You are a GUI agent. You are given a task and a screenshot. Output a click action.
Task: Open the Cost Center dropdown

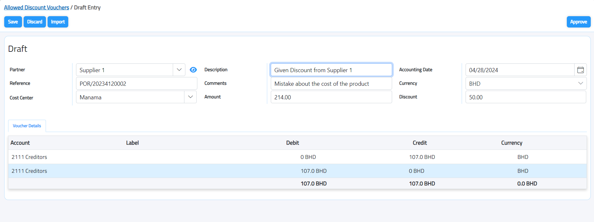click(x=190, y=97)
